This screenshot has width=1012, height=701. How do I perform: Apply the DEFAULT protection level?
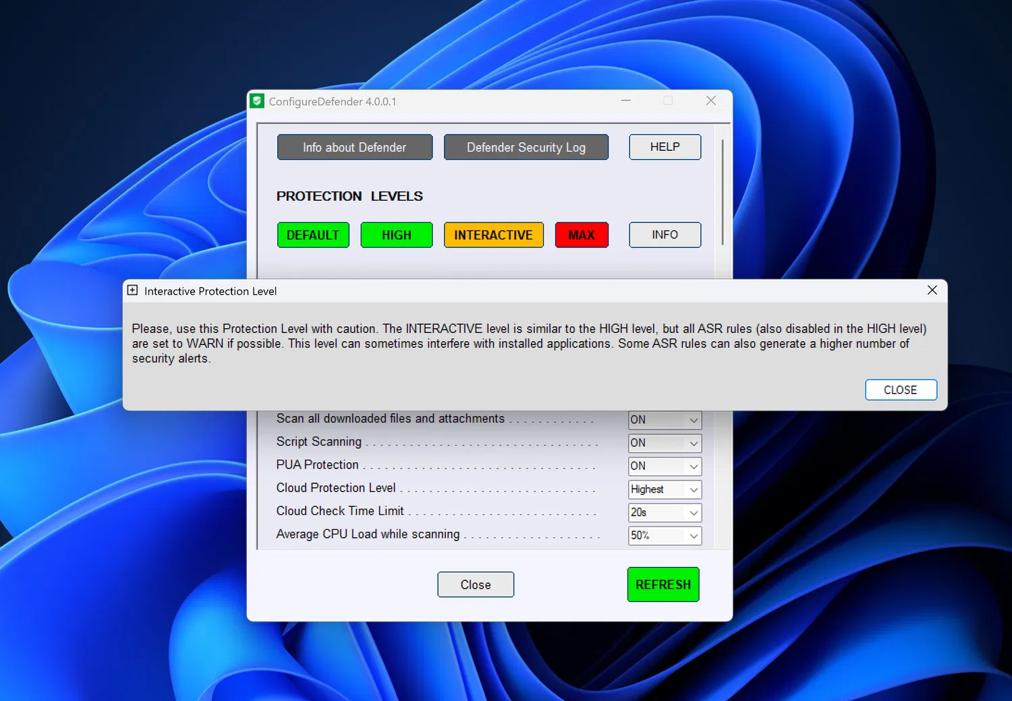click(313, 235)
